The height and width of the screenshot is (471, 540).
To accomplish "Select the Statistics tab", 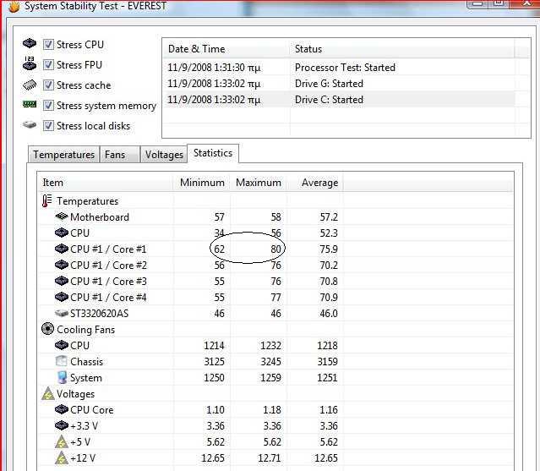I will (213, 153).
